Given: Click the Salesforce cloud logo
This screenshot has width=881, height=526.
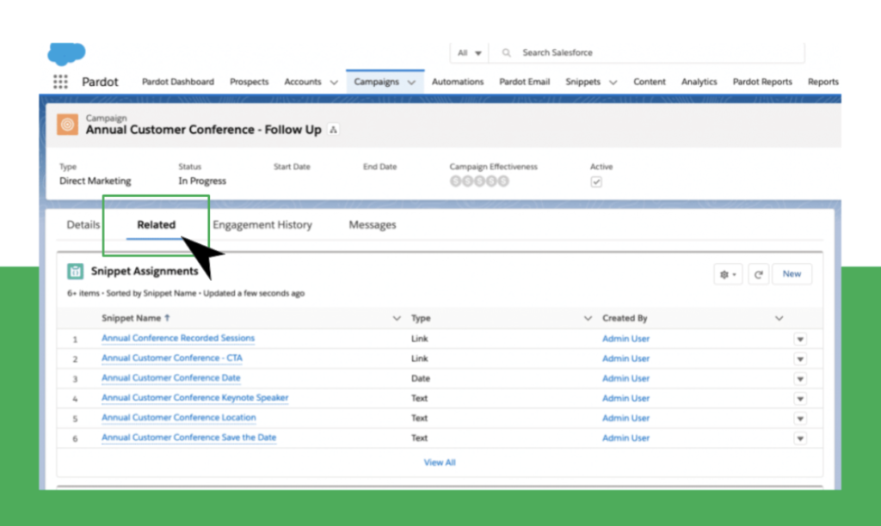Looking at the screenshot, I should pyautogui.click(x=66, y=53).
